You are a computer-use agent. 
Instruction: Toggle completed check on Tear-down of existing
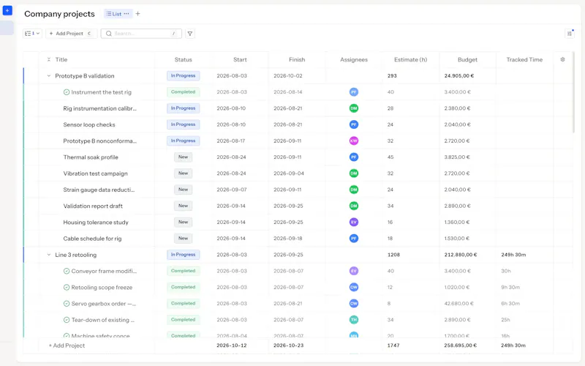[x=67, y=320]
